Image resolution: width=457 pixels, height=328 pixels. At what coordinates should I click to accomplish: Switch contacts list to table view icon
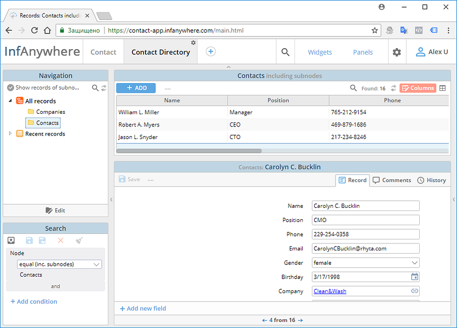pyautogui.click(x=442, y=88)
